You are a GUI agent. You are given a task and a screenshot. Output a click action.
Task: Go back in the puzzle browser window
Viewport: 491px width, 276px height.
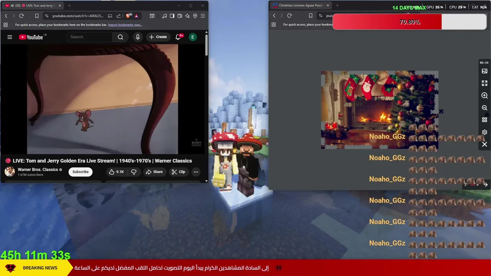click(x=274, y=16)
